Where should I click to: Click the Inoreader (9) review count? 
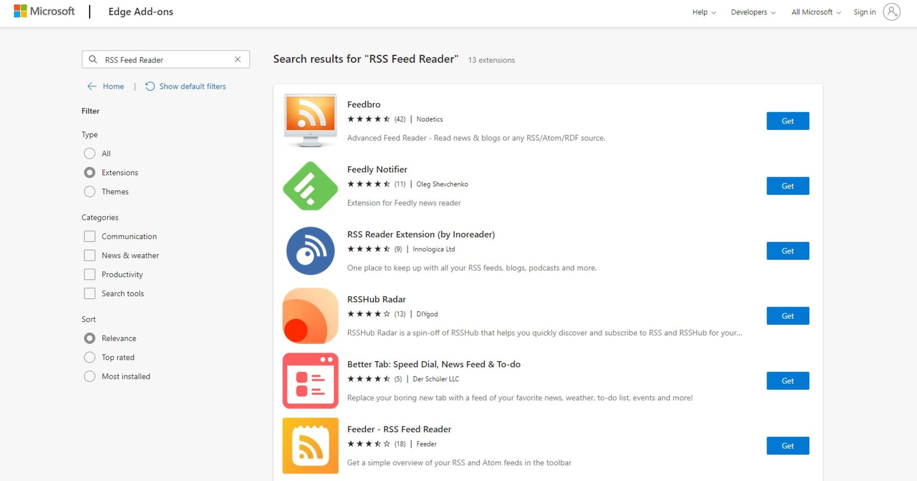tap(398, 249)
